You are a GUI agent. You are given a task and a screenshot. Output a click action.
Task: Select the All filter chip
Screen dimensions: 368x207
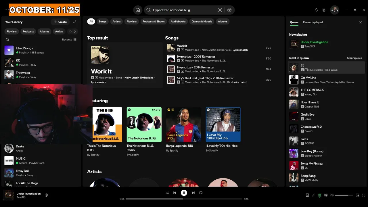click(91, 22)
